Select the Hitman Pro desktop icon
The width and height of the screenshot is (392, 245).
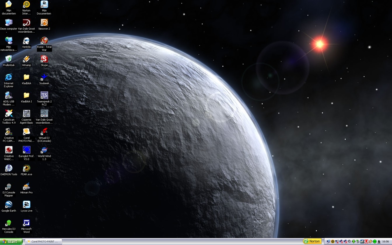tap(26, 187)
